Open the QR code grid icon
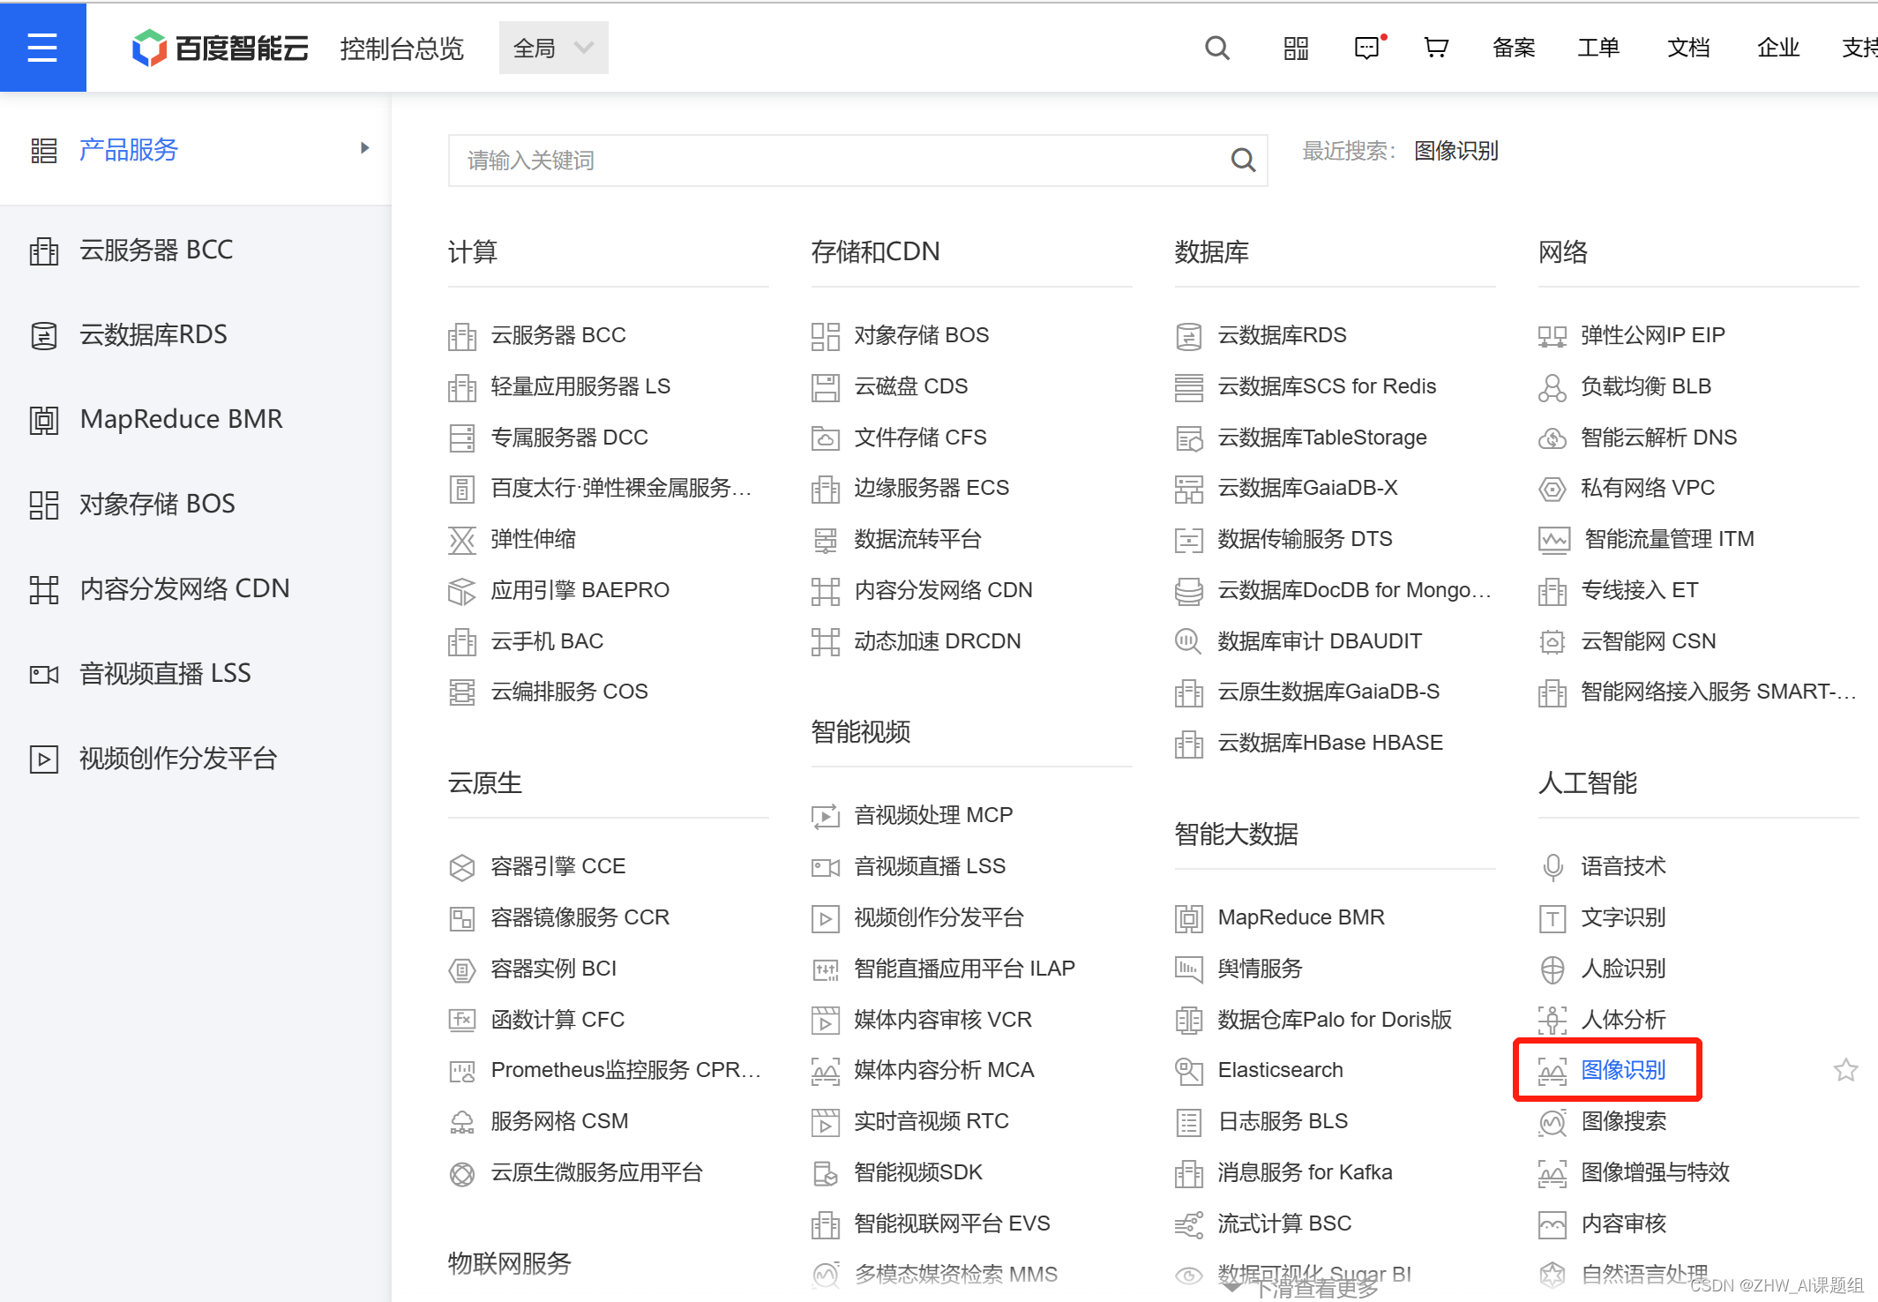This screenshot has width=1878, height=1302. tap(1295, 48)
